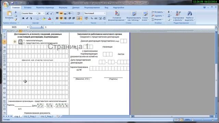Open Условное форматирование menu
The height and width of the screenshot is (123, 219).
(117, 16)
